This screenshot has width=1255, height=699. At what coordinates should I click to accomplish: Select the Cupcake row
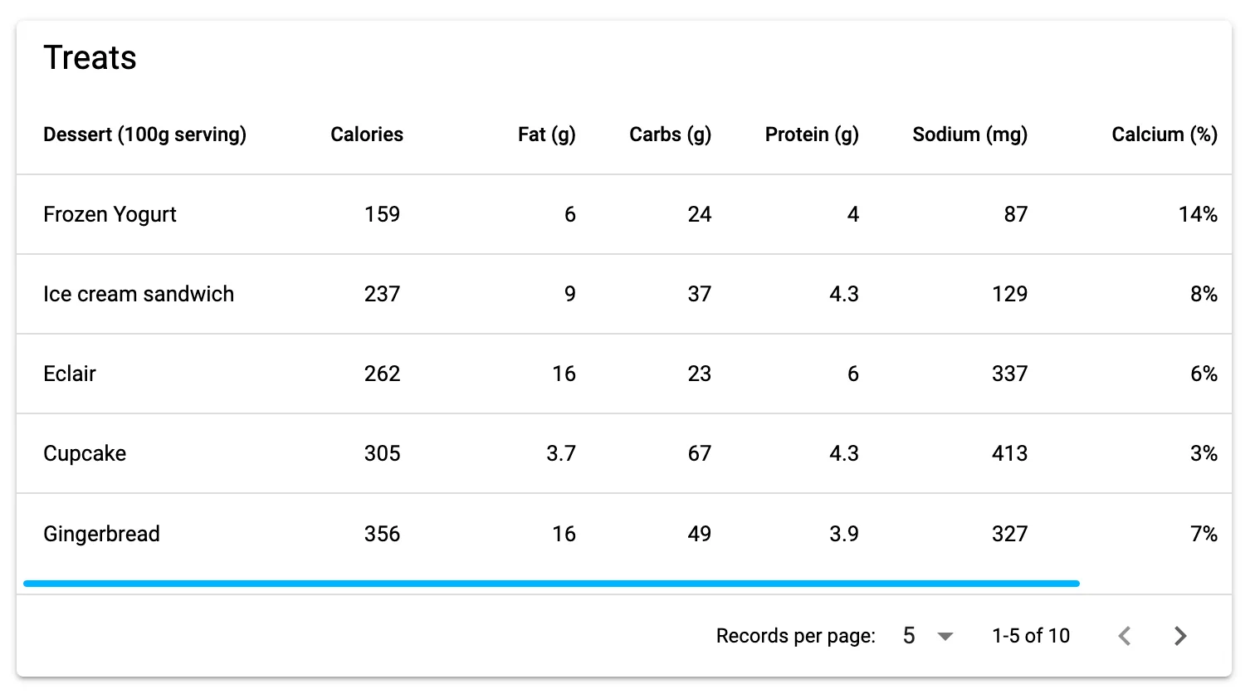[x=85, y=453]
